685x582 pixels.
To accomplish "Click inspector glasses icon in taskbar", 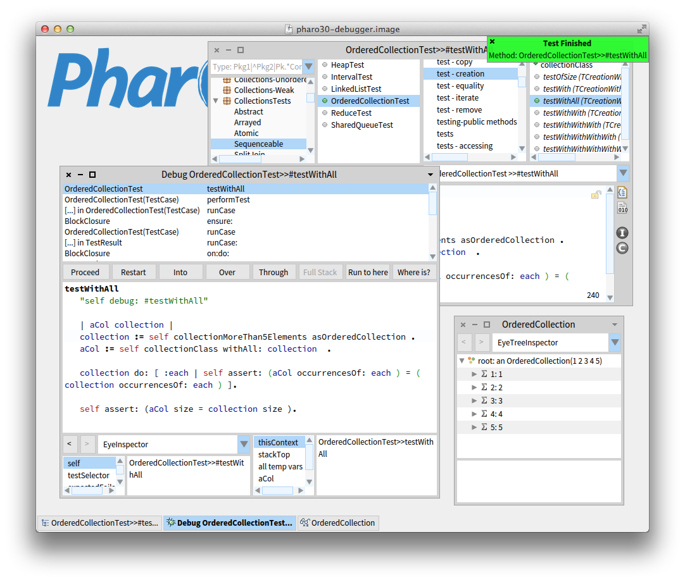I will point(305,523).
